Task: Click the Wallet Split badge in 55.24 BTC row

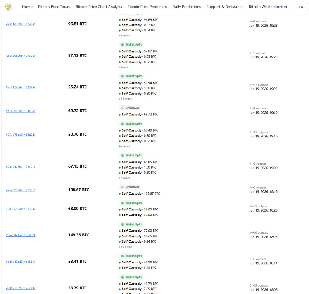Action: click(x=131, y=76)
